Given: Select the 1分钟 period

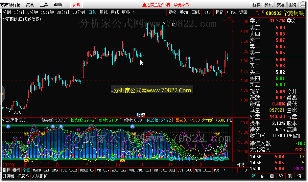Looking at the screenshot, I should point(19,12).
